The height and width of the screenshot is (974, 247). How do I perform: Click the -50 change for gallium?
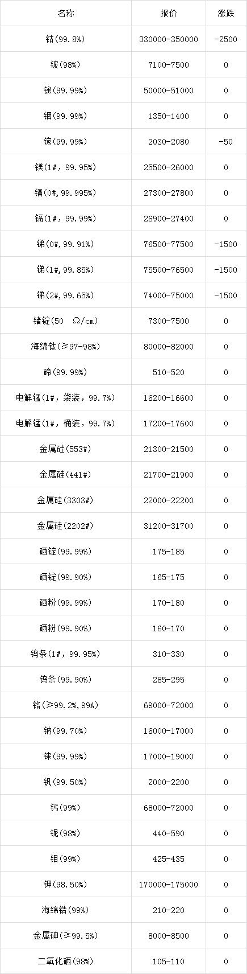tap(226, 142)
